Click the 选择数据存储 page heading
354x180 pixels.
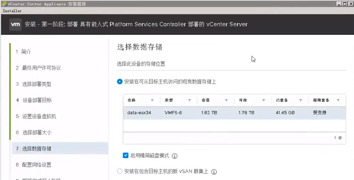tap(140, 47)
